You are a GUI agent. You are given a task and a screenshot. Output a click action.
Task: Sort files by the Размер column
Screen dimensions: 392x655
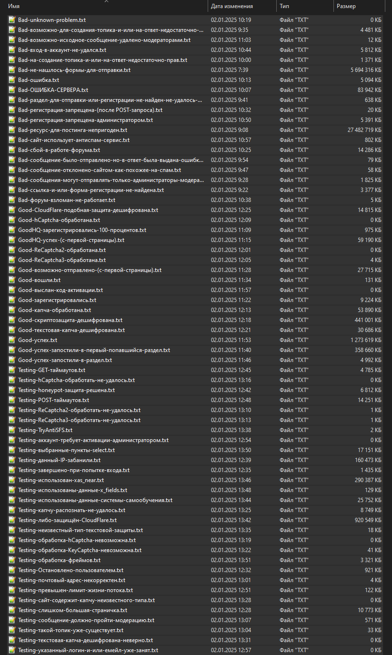coord(346,6)
